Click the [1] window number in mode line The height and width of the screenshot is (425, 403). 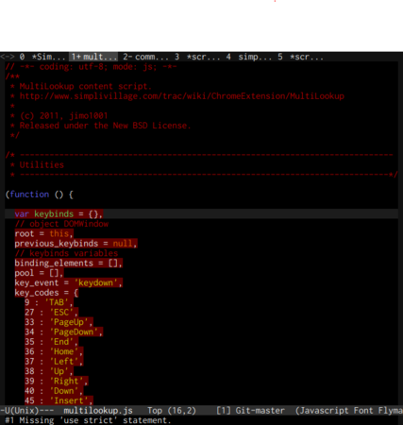224,411
